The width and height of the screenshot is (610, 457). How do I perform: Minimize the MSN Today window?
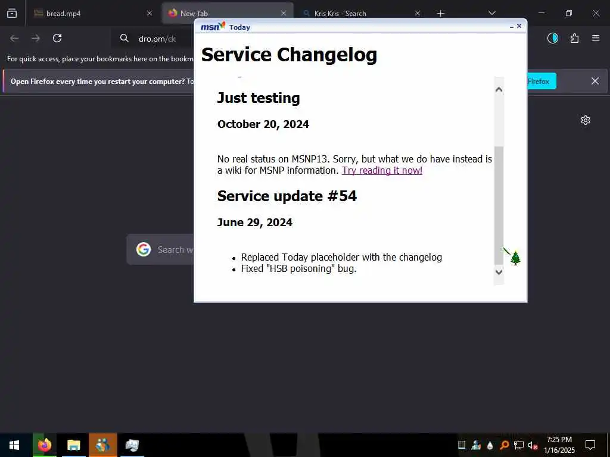[x=512, y=26]
